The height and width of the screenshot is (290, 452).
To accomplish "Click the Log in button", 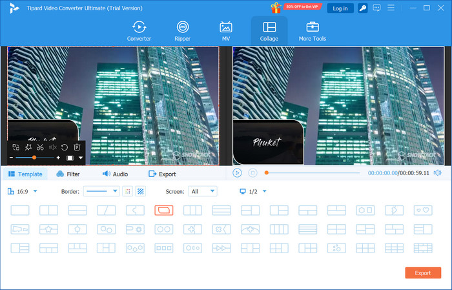I will click(x=340, y=8).
